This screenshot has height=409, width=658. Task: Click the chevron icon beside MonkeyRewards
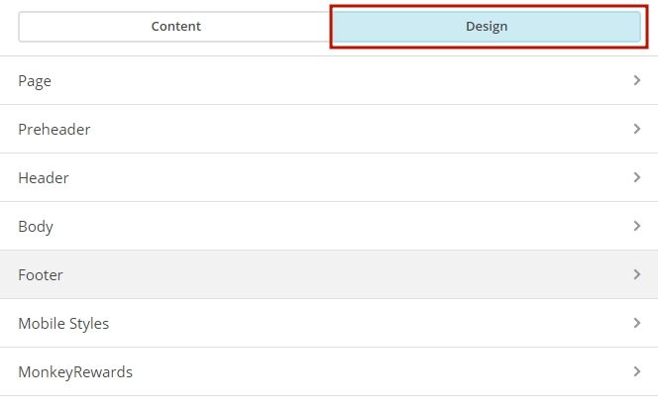coord(637,371)
